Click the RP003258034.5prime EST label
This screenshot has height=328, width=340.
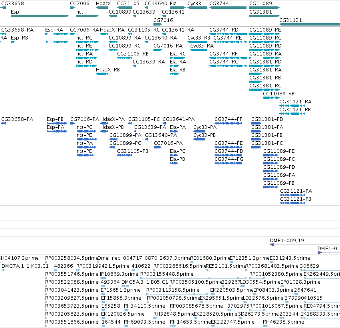click(x=72, y=258)
